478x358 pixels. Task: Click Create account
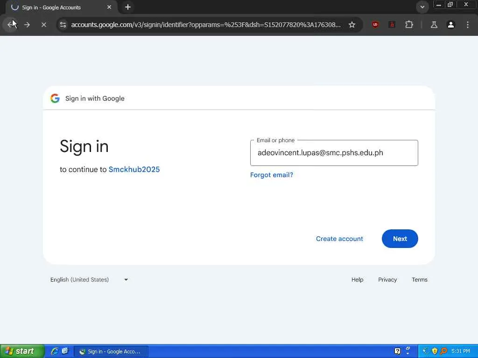point(339,239)
